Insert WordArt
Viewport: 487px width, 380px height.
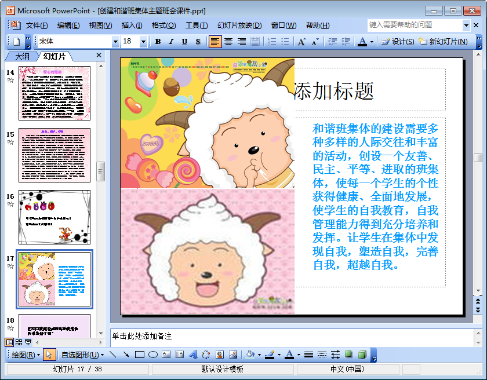(x=192, y=355)
